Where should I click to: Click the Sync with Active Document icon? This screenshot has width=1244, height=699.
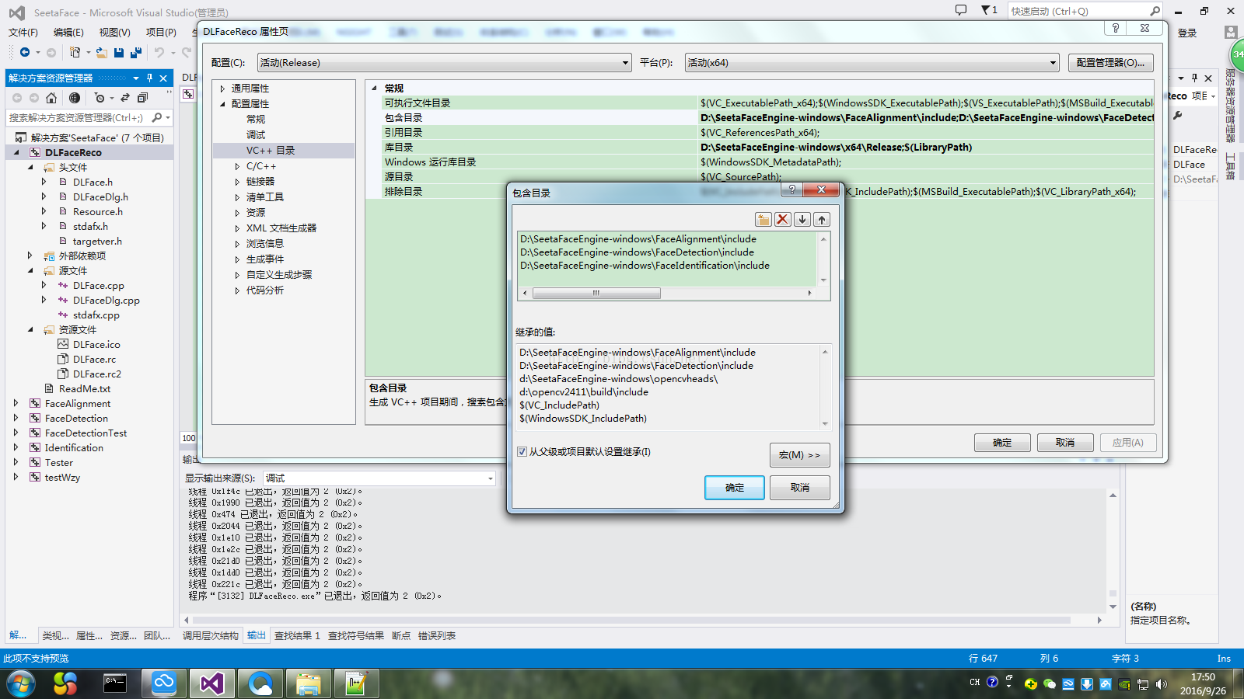[x=125, y=98]
